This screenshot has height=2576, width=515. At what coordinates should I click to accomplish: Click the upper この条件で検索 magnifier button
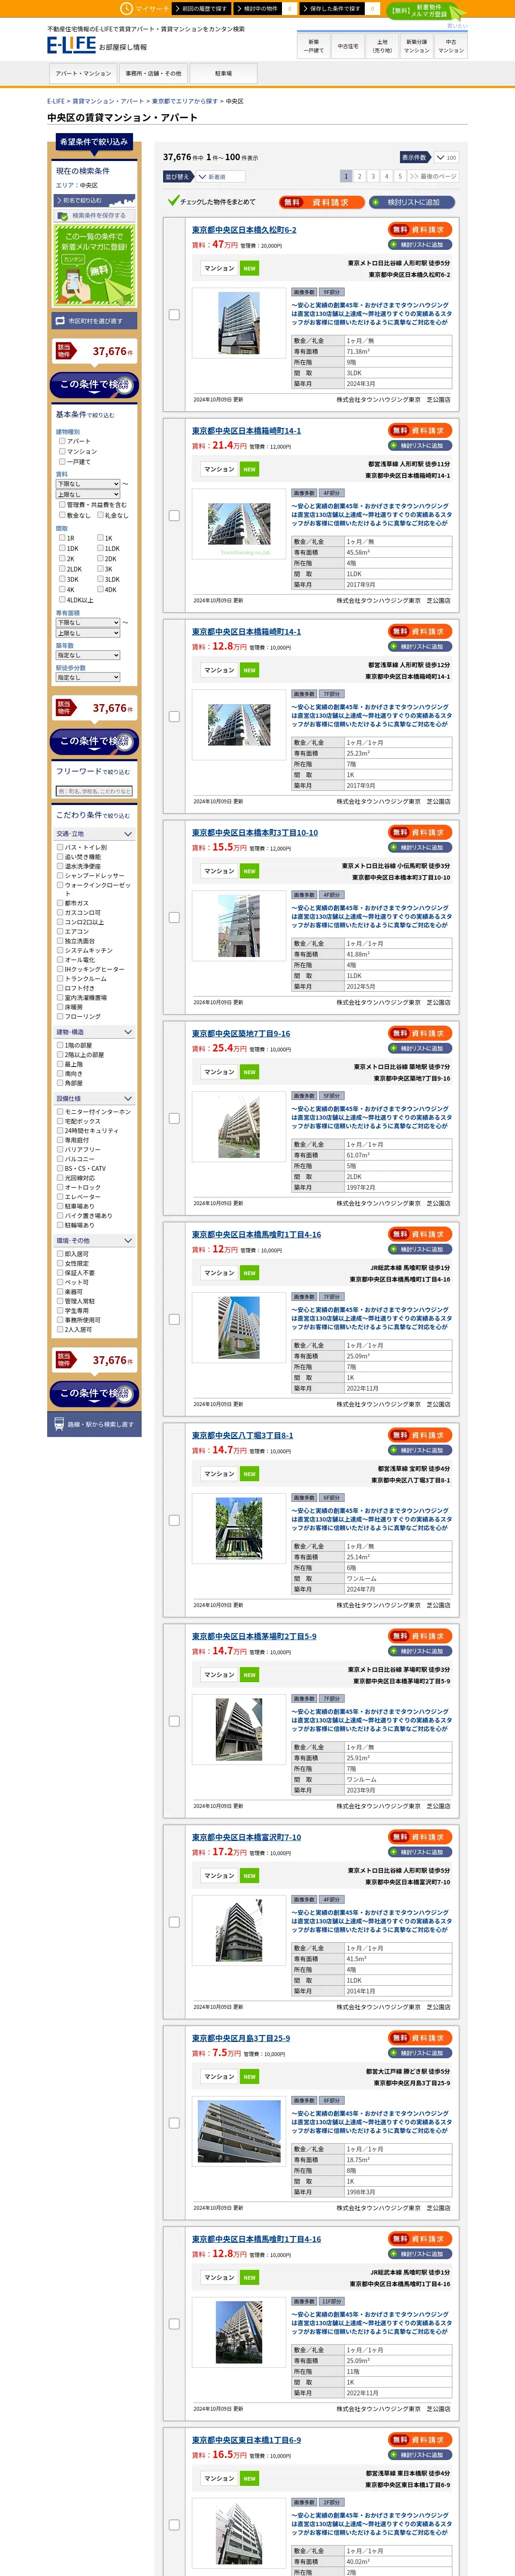(94, 385)
